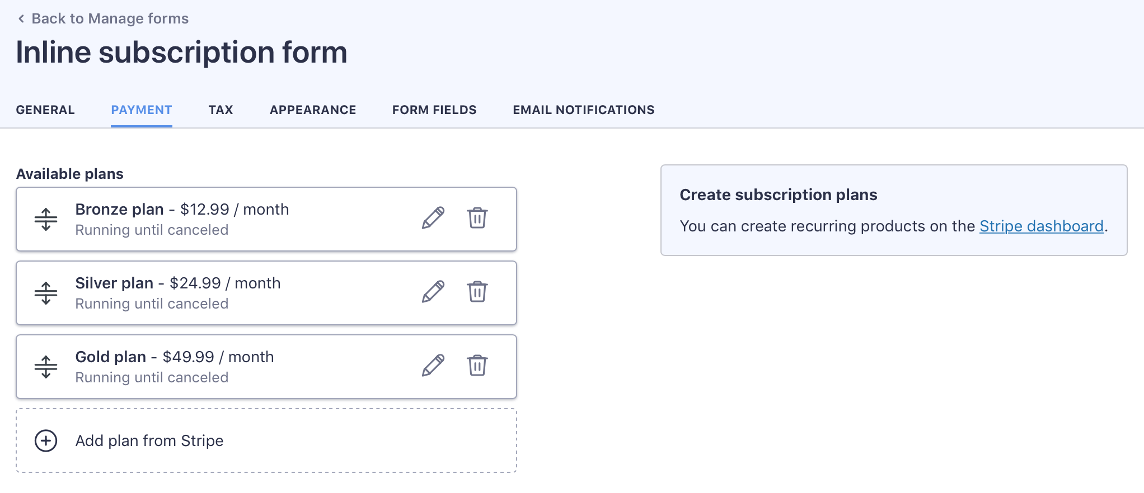Viewport: 1144px width, 493px height.
Task: Trash the Gold plan
Action: pyautogui.click(x=477, y=366)
